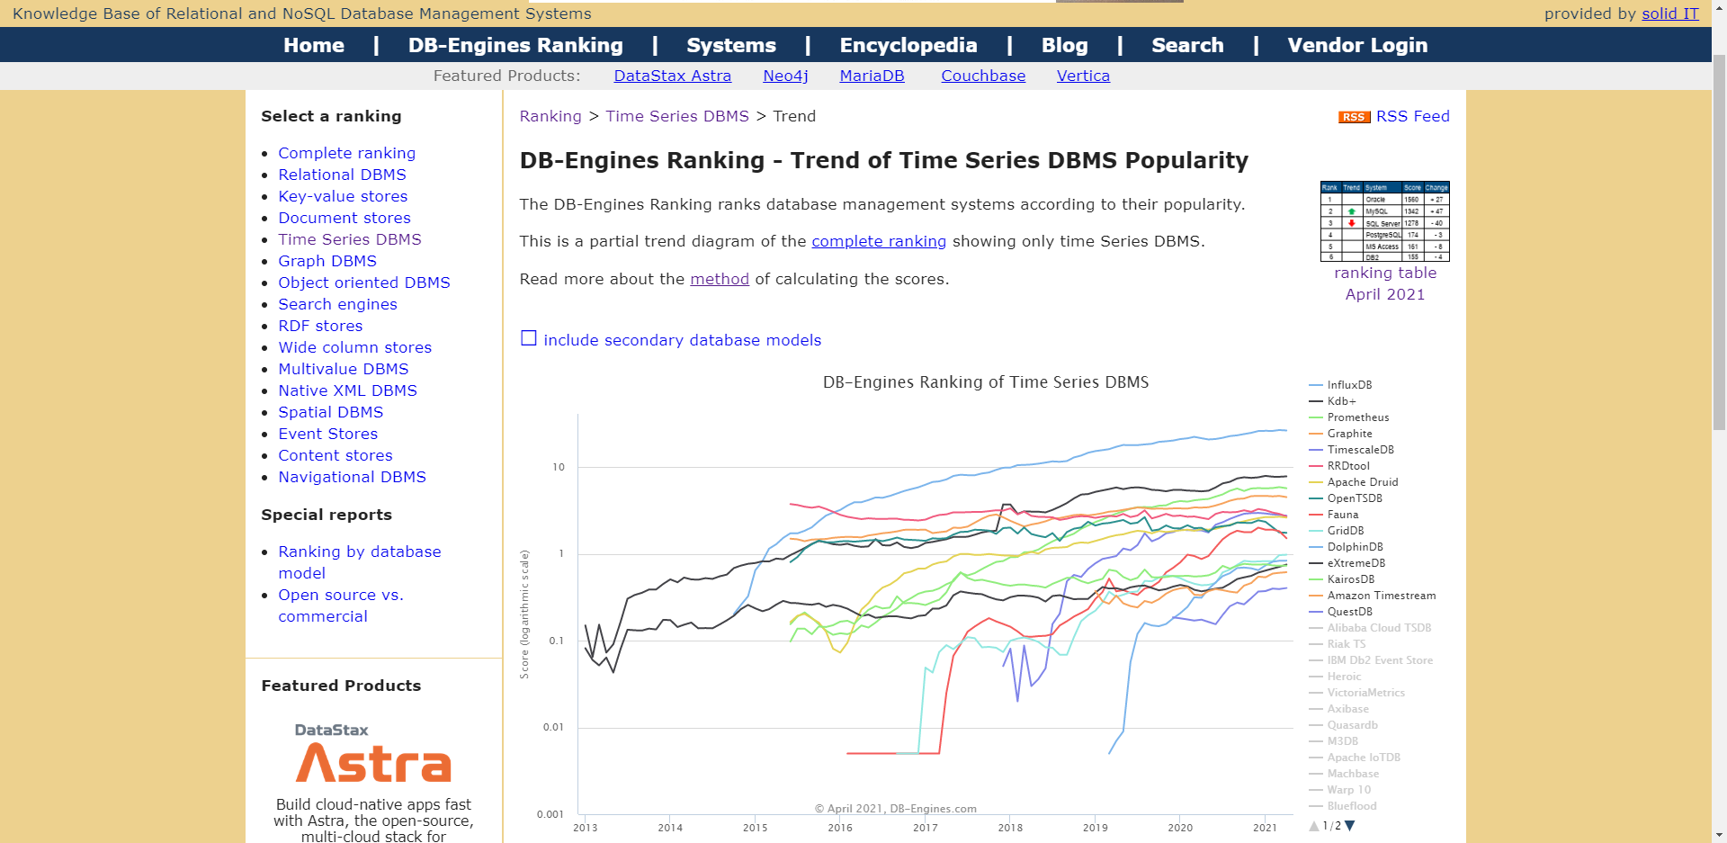Image resolution: width=1727 pixels, height=843 pixels.
Task: Open Search in the main navigation
Action: pos(1187,45)
